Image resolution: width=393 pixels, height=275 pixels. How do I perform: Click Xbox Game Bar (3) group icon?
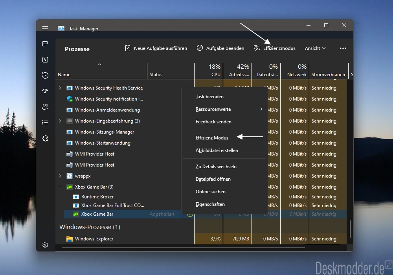[x=70, y=187]
